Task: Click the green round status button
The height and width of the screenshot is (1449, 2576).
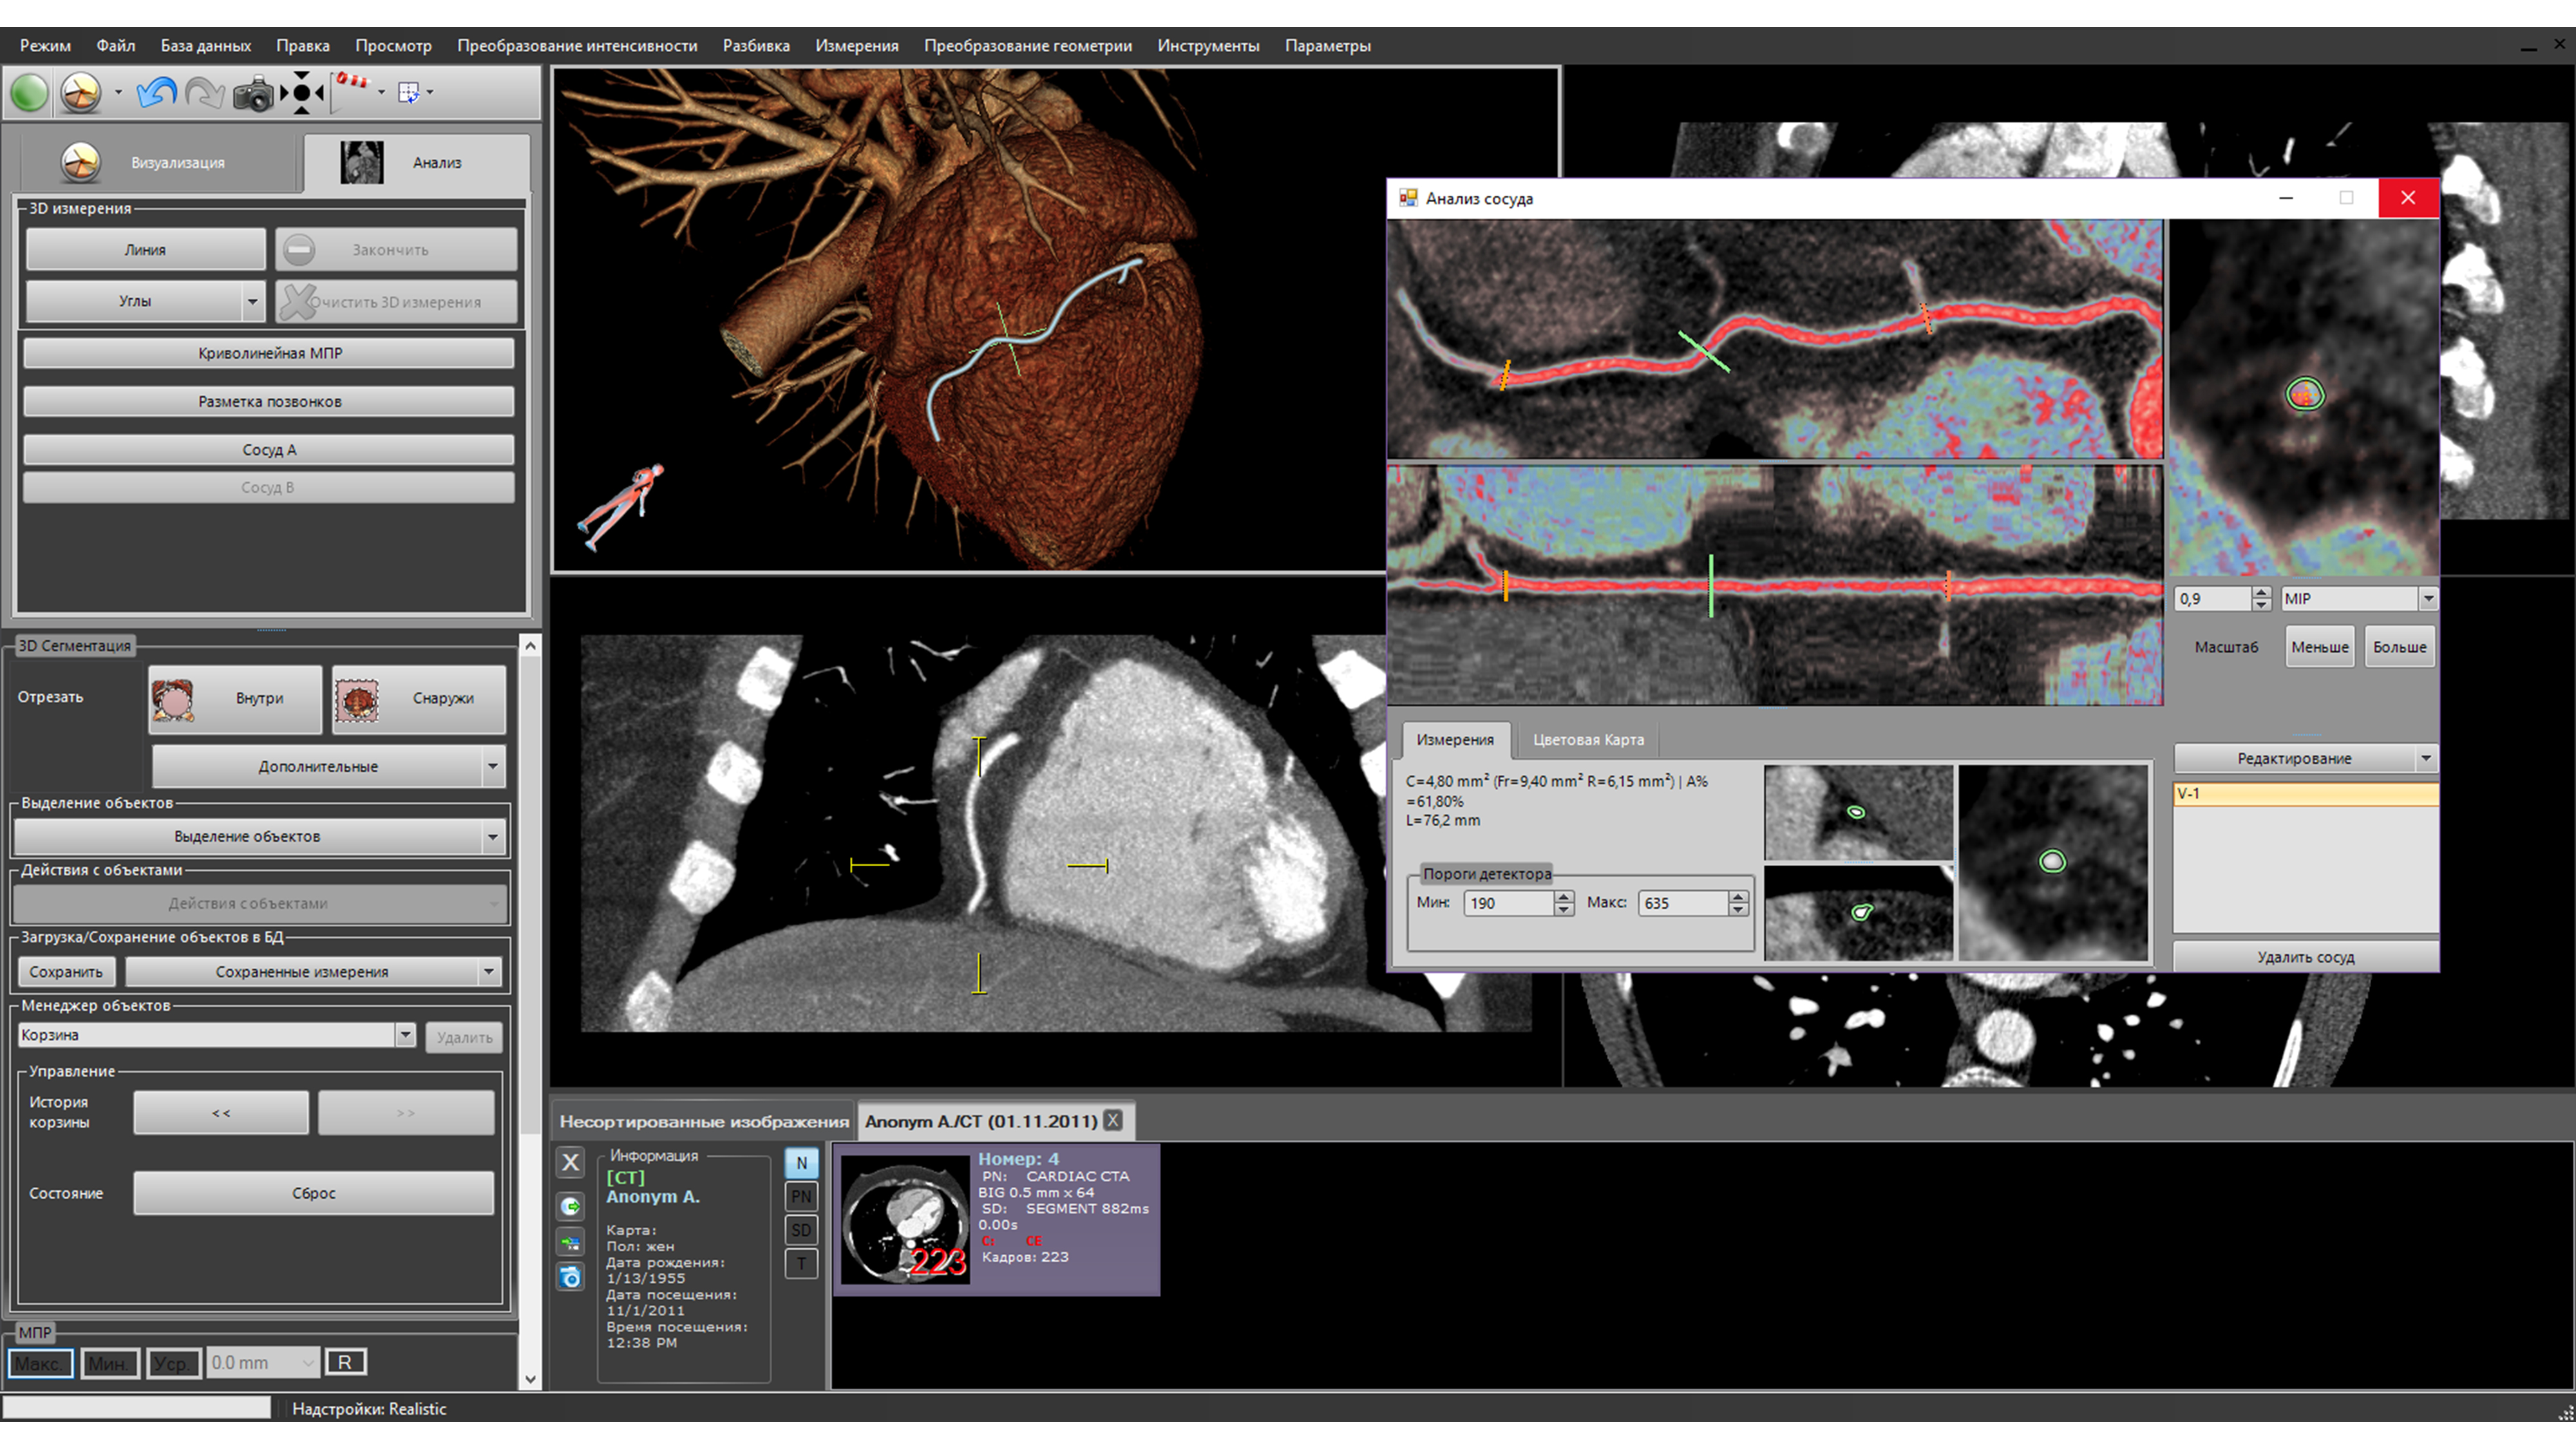Action: [x=29, y=93]
